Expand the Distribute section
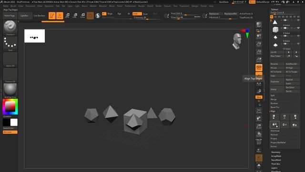This screenshot has height=172, width=305. tap(275, 130)
